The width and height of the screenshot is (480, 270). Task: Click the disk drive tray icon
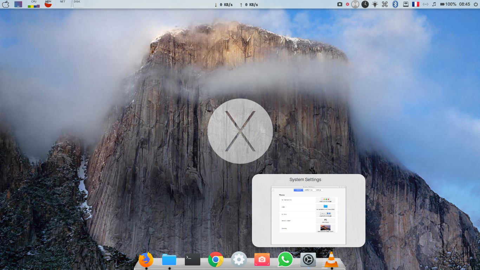click(x=406, y=4)
